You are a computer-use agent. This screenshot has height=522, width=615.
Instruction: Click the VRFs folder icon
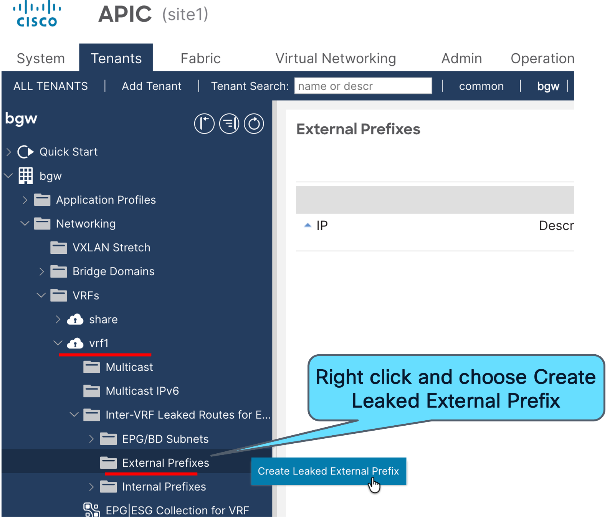point(59,295)
